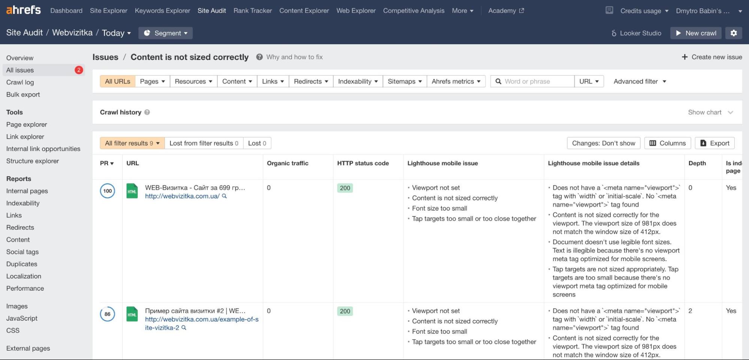
Task: Click the magnifier icon beside webvizitka.com.ua URL
Action: click(224, 196)
